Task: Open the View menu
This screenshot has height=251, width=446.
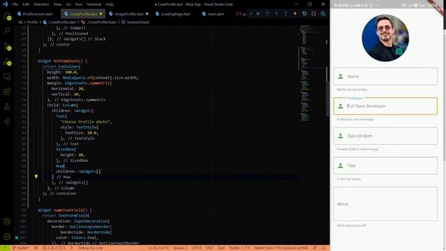Action: pyautogui.click(x=57, y=4)
